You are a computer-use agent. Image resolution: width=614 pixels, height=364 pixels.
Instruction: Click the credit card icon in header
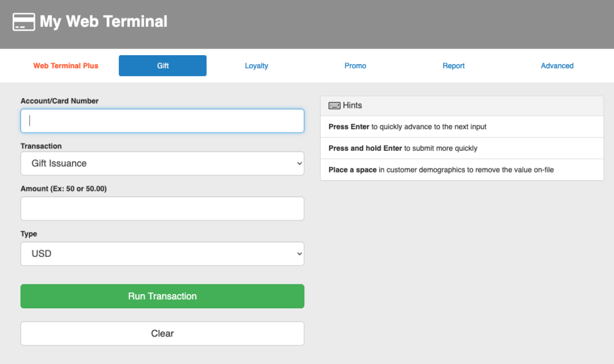click(x=23, y=22)
